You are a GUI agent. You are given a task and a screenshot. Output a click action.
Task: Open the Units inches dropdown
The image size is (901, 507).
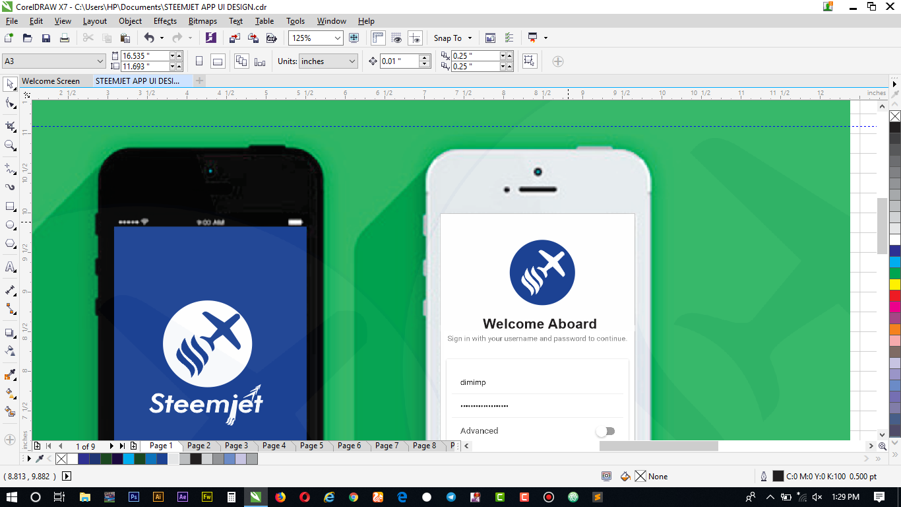coord(352,61)
